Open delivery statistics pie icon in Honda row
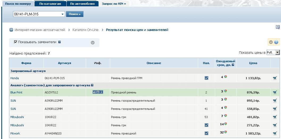 point(225,77)
